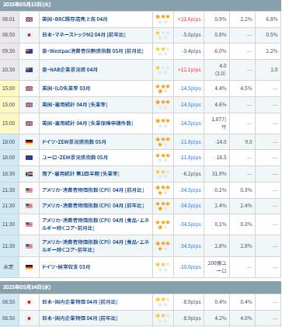Click the US flag beside CPI 04月 [前年比]
This screenshot has height=327, width=282.
pyautogui.click(x=29, y=206)
